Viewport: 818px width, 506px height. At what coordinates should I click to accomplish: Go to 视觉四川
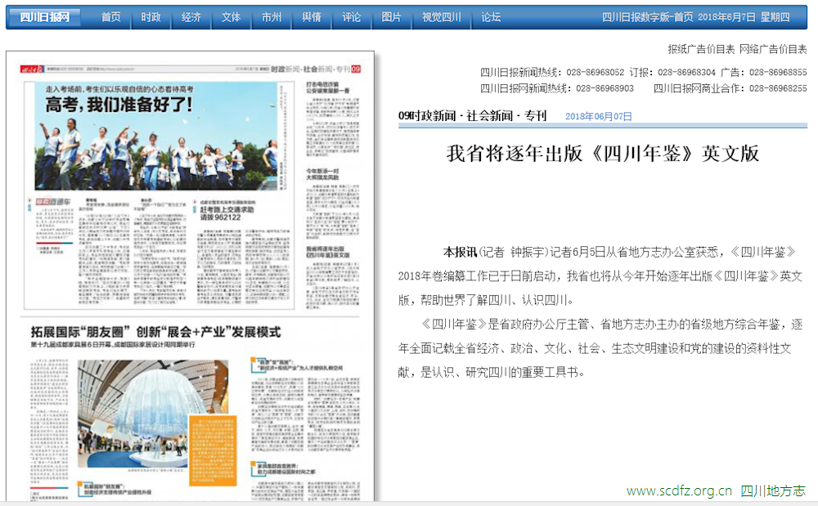pyautogui.click(x=442, y=17)
